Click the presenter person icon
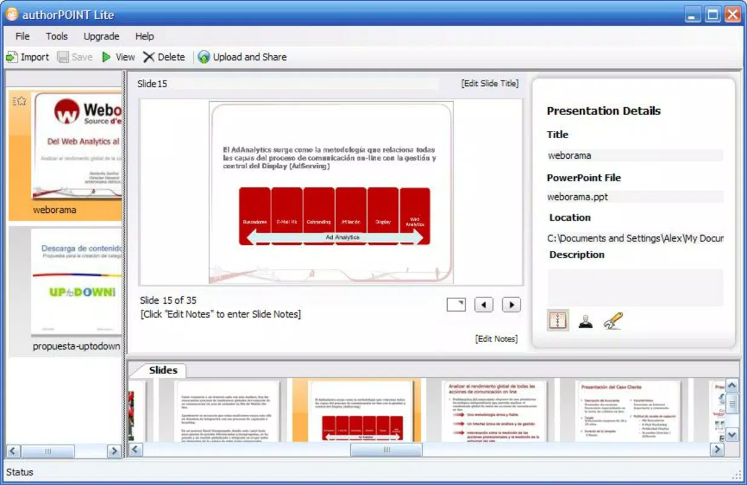747x485 pixels. click(585, 321)
